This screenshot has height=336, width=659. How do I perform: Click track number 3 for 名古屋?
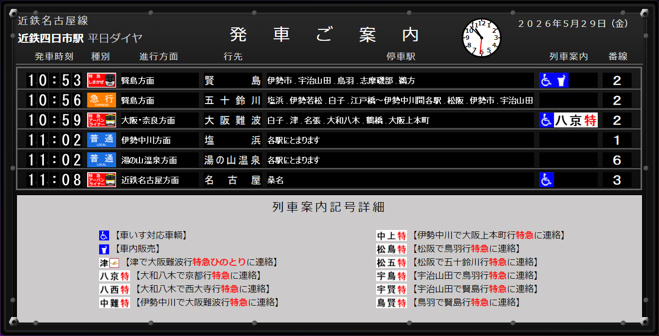[617, 180]
